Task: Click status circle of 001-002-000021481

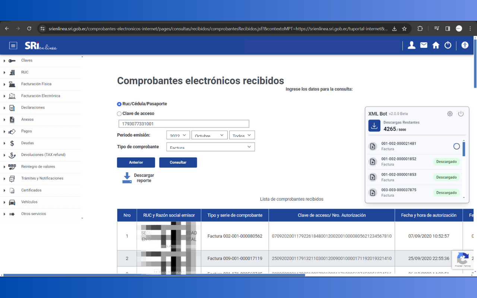Action: click(x=457, y=146)
